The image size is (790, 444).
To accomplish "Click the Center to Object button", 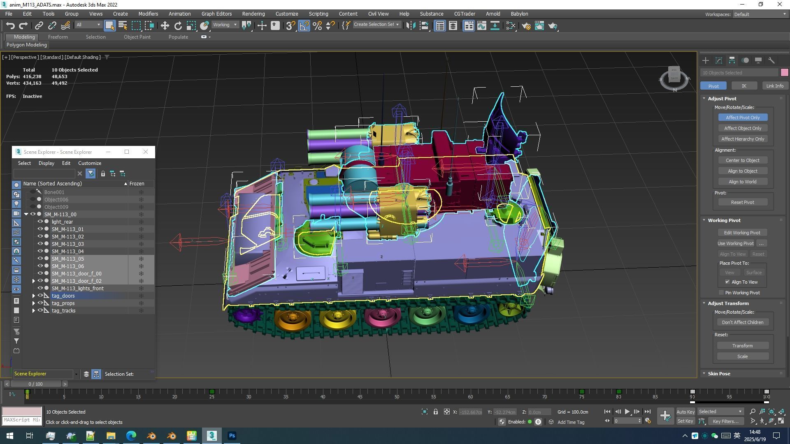I will click(742, 160).
